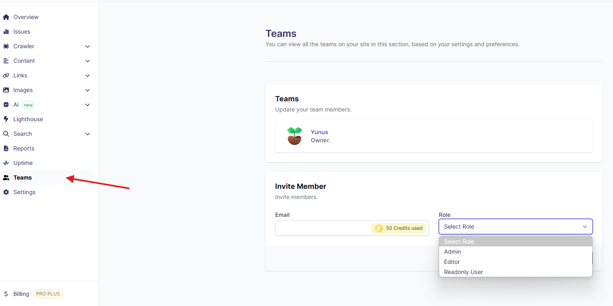The width and height of the screenshot is (613, 306).
Task: Collapse the Select Role dropdown box
Action: click(515, 227)
